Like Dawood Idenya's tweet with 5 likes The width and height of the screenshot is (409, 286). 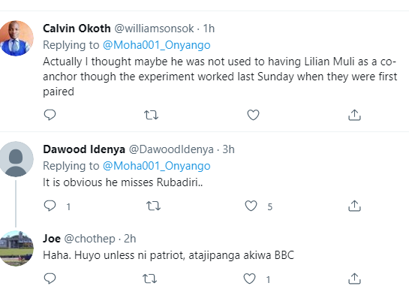(251, 206)
